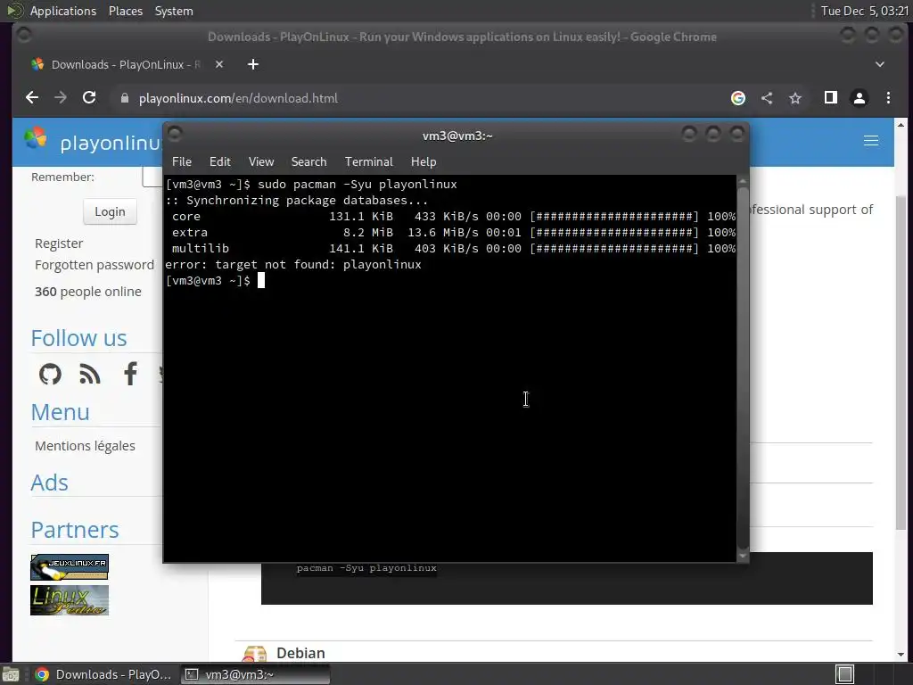Bookmark this page with the star

[795, 98]
